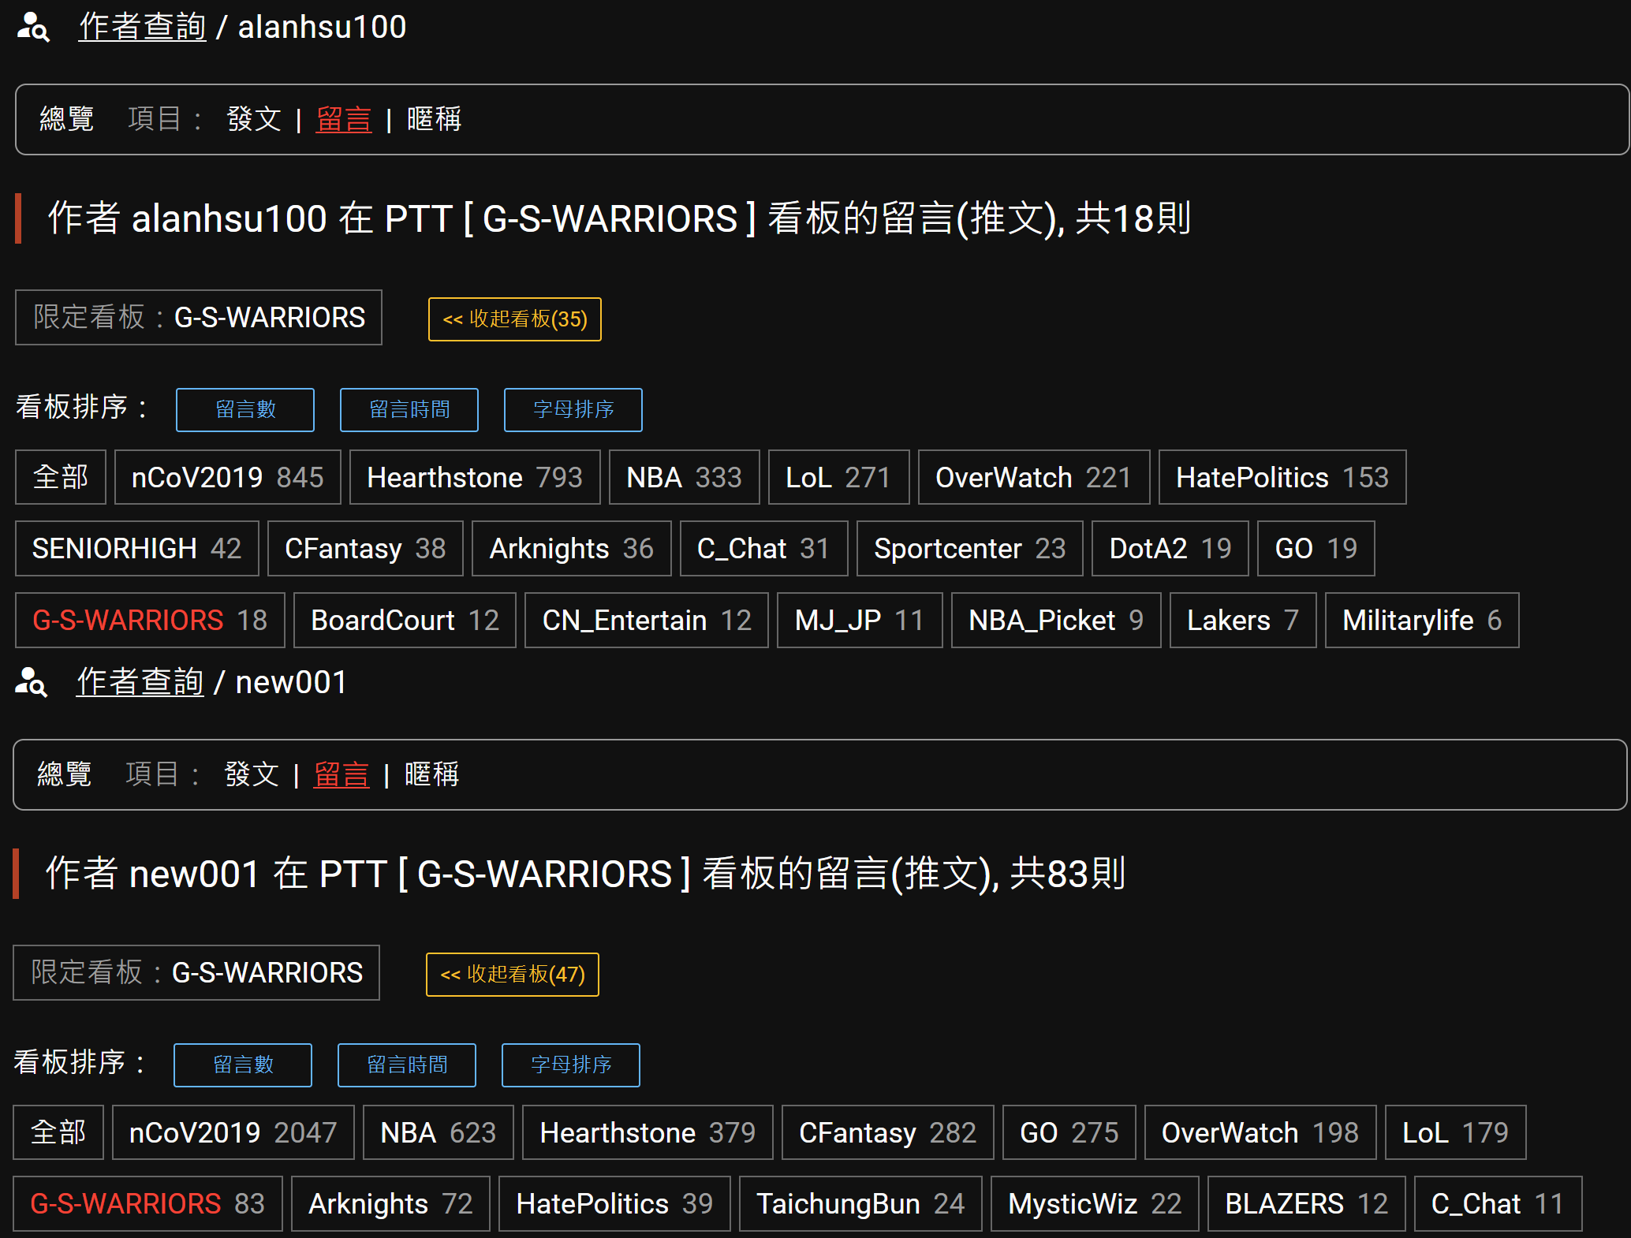Open 作者查詢 link in new001 breadcrumb

(140, 682)
